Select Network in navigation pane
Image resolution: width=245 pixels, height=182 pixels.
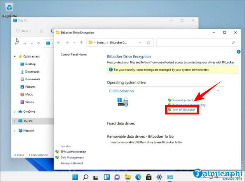coord(29,130)
